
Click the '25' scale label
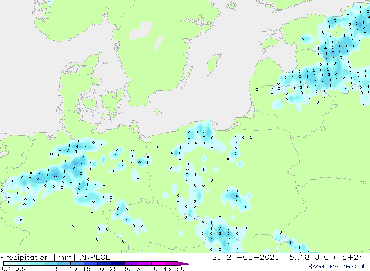coord(114,269)
